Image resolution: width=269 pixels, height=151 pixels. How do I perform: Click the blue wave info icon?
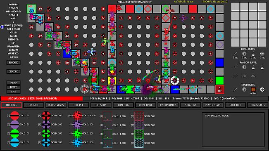2,27
